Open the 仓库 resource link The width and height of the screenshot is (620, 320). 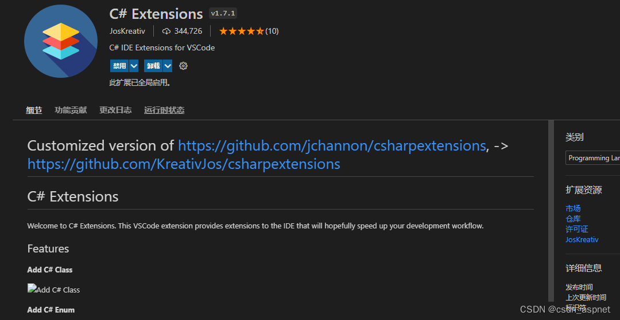tap(573, 219)
